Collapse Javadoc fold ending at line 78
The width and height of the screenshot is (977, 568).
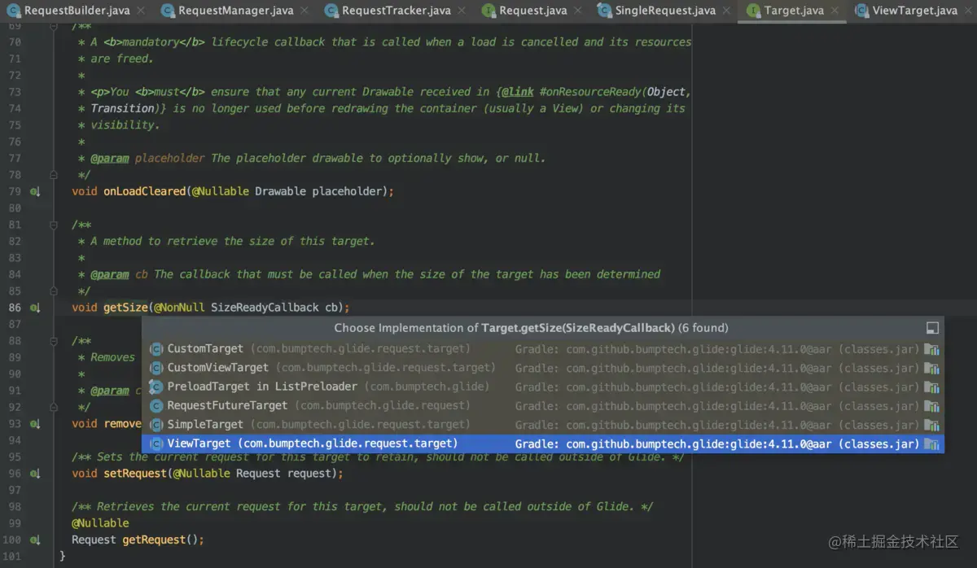tap(55, 175)
